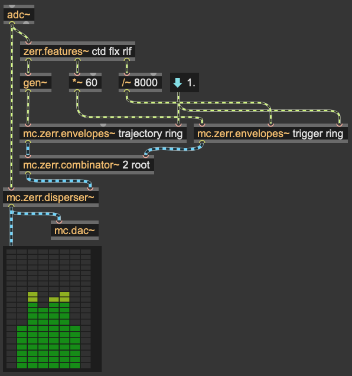Click the rightmost inlet of trigger ring envelopes
Image resolution: width=352 pixels, height=376 pixels.
point(339,125)
